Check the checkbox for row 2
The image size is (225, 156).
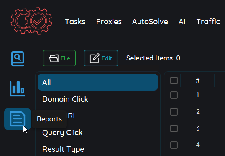point(174,112)
